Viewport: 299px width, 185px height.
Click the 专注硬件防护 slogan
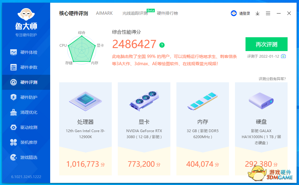tap(26, 35)
